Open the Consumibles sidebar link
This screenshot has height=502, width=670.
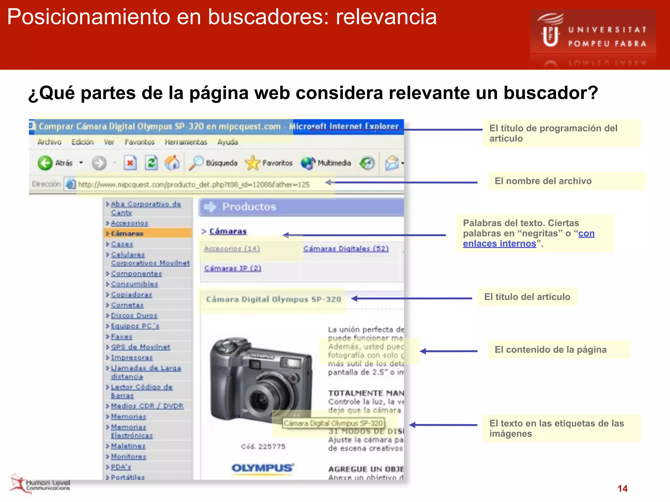[134, 284]
